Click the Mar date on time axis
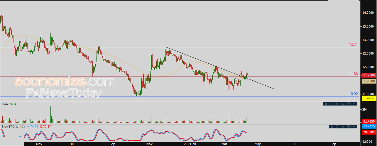The width and height of the screenshot is (377, 146). (x=225, y=144)
